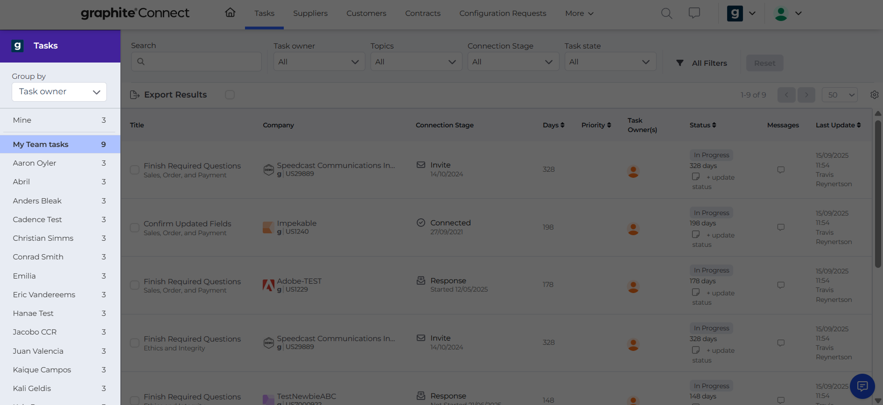This screenshot has height=405, width=883.
Task: Open table settings gear icon
Action: coord(875,95)
